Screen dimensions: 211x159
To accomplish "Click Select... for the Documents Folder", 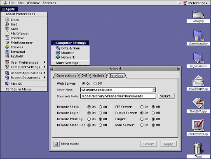I will tap(166, 96).
